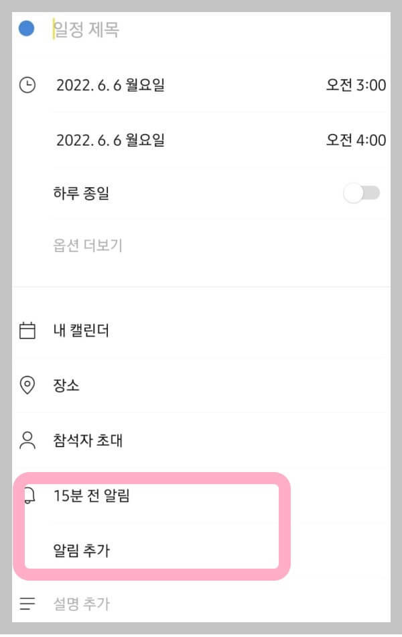The width and height of the screenshot is (402, 637).
Task: Expand 옵션 더보기 for more options
Action: point(87,245)
